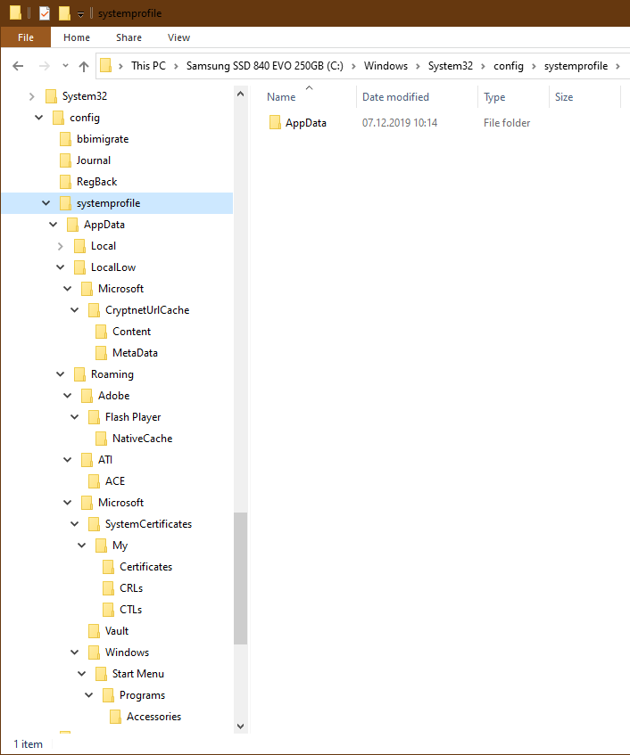Expand the System32 tree node
This screenshot has width=630, height=755.
(x=32, y=96)
